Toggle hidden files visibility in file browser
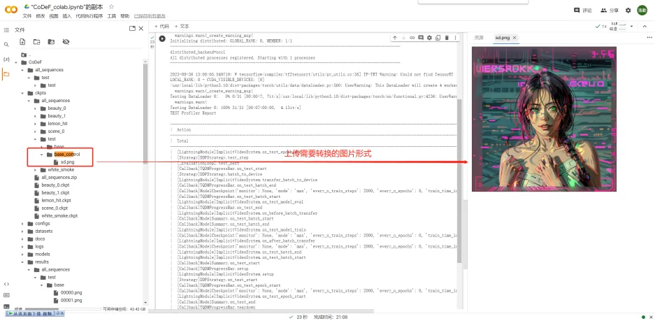The width and height of the screenshot is (655, 321). click(x=66, y=42)
